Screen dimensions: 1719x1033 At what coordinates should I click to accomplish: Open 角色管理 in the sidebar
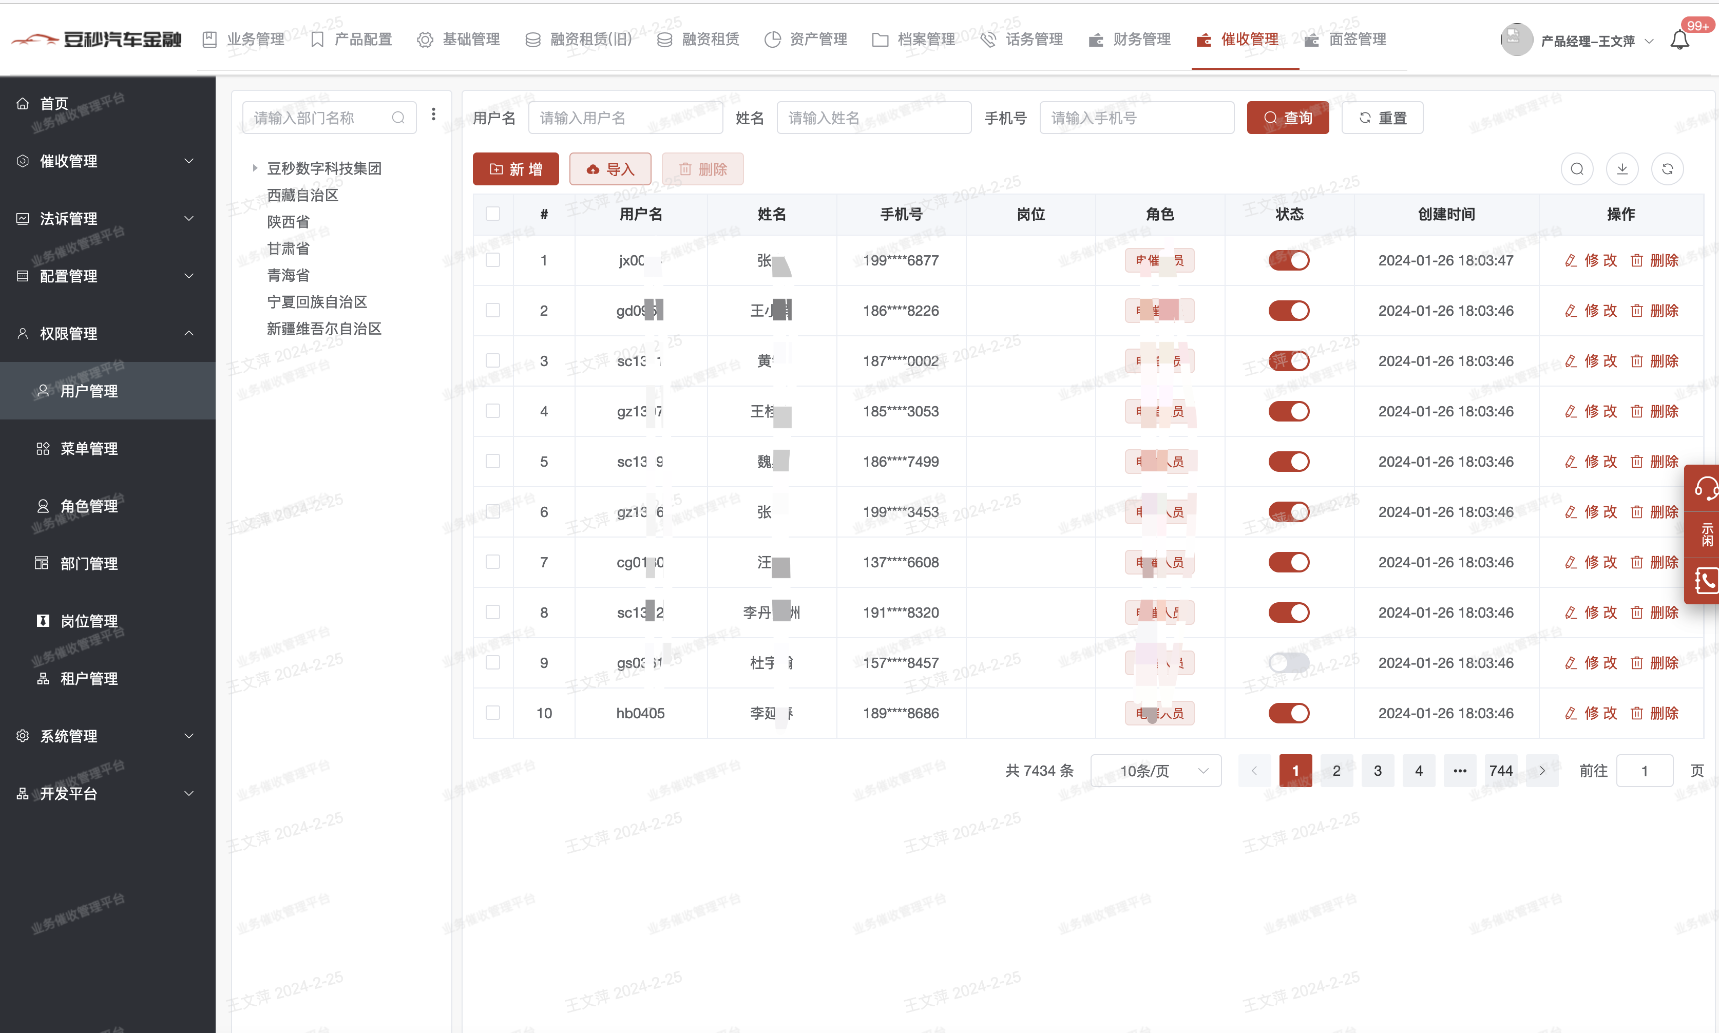[89, 506]
